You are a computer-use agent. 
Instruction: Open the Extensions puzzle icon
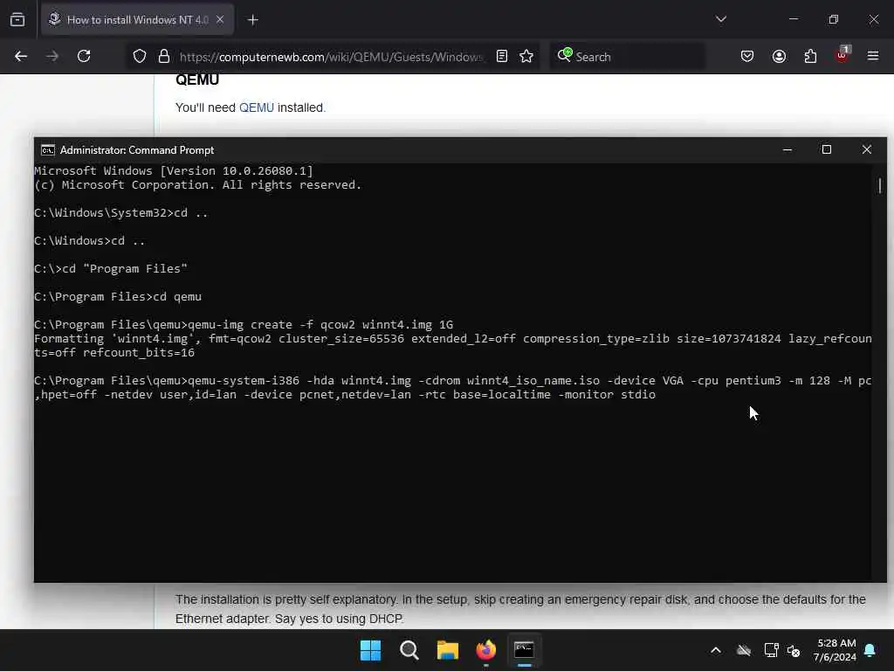tap(810, 56)
